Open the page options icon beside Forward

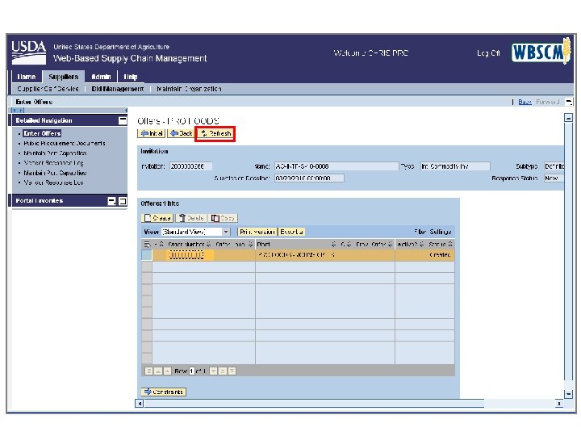click(x=569, y=102)
